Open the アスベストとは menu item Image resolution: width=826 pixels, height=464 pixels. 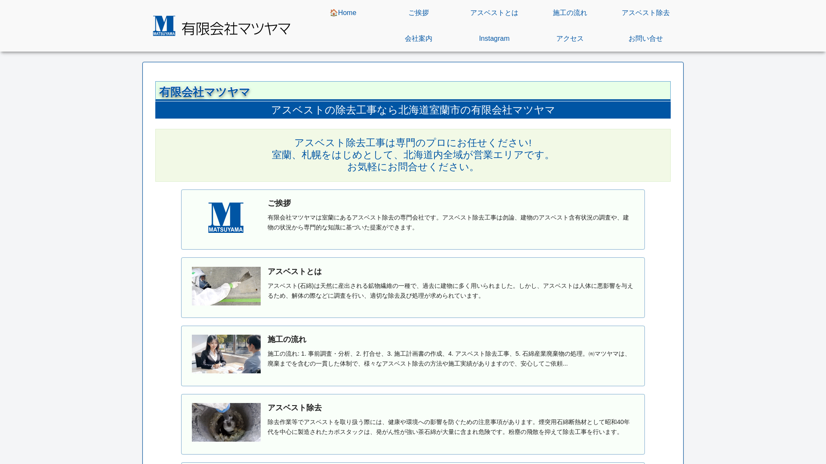(x=494, y=13)
